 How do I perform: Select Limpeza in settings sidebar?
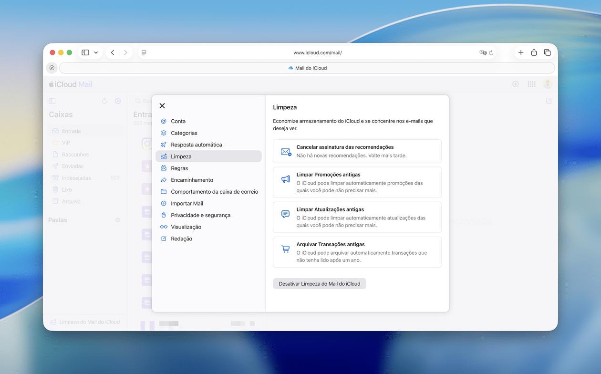(x=208, y=156)
